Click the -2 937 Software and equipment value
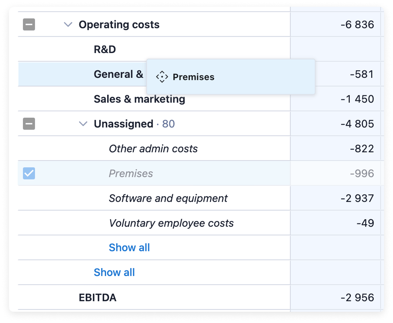This screenshot has height=323, width=393. pyautogui.click(x=357, y=198)
